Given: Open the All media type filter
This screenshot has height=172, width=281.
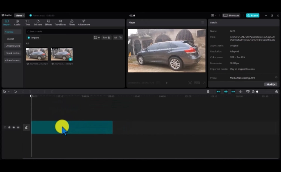Looking at the screenshot, I should [118, 38].
